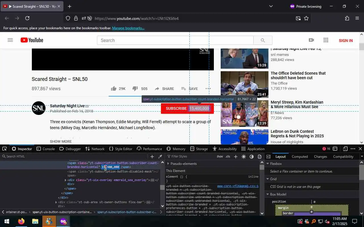The width and height of the screenshot is (364, 227).
Task: Open Firefox from the Windows taskbar
Action: (x=21, y=221)
